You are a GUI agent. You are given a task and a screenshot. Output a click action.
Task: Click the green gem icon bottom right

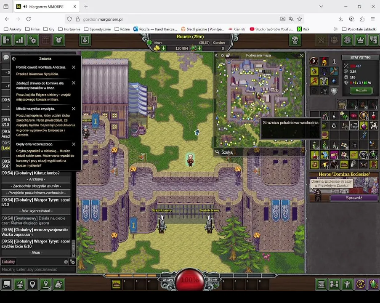[373, 284]
